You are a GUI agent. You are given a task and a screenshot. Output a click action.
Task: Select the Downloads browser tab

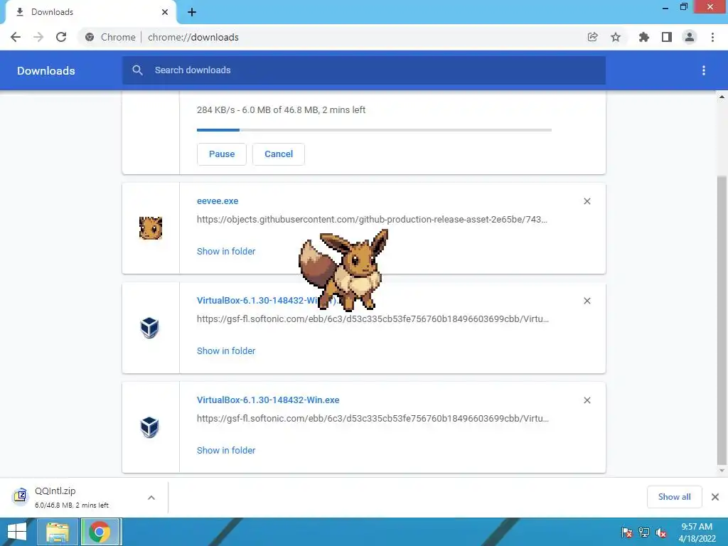click(x=91, y=12)
